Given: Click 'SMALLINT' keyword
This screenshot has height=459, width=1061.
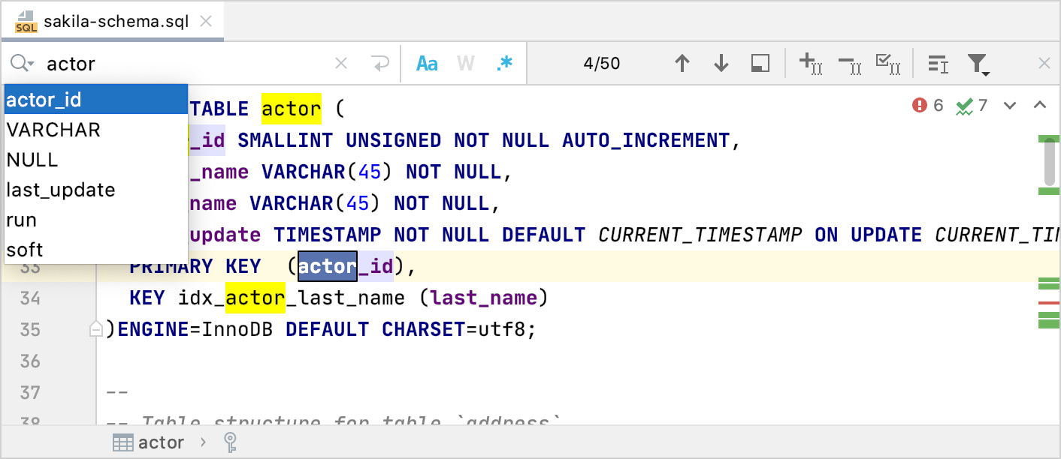Looking at the screenshot, I should click(286, 140).
